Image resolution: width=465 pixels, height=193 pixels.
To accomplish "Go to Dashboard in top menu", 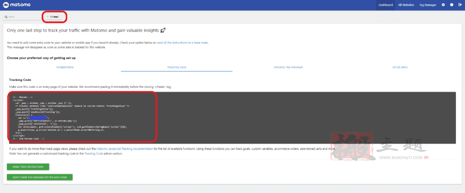I will (385, 5).
